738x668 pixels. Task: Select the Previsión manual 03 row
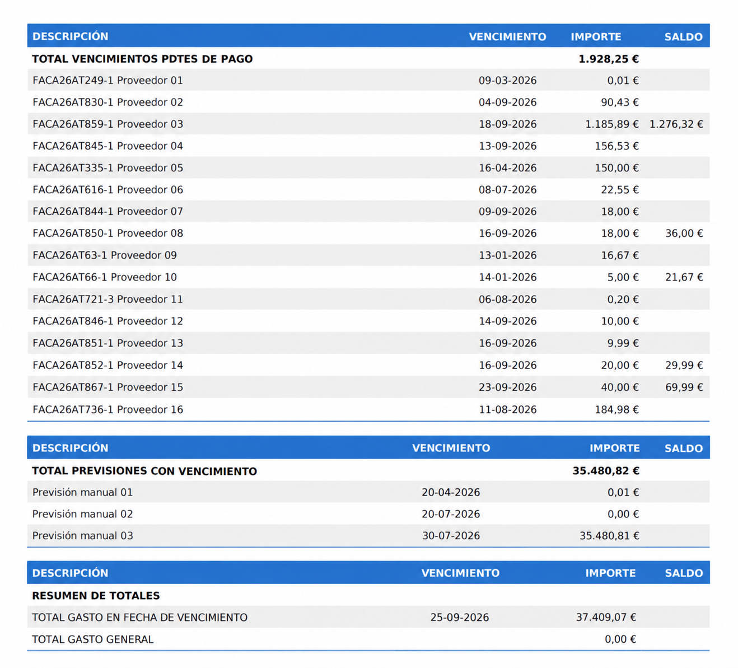[x=368, y=535]
